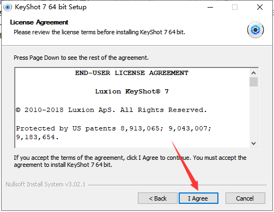
Task: Click the KeyShot logo in the header
Action: [x=255, y=30]
